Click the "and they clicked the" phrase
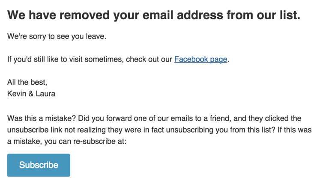 coord(267,118)
